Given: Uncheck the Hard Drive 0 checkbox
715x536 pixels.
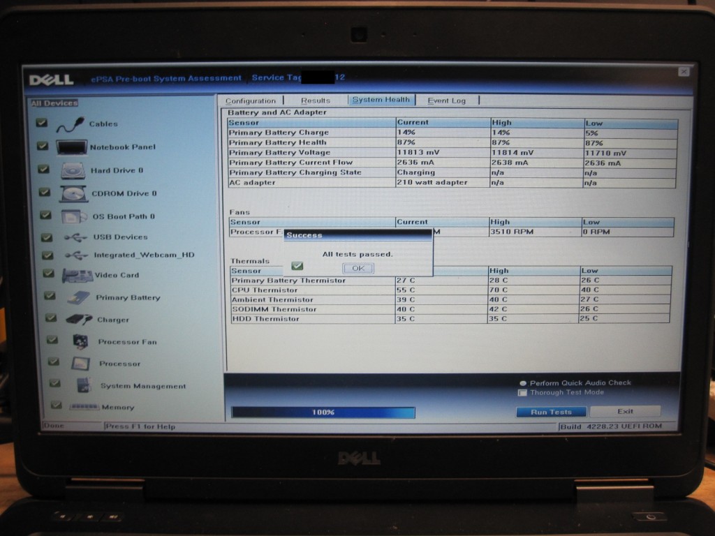Looking at the screenshot, I should 43,169.
